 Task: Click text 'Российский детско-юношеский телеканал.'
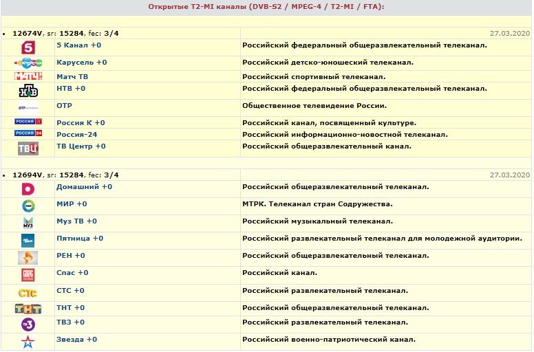[x=328, y=63]
